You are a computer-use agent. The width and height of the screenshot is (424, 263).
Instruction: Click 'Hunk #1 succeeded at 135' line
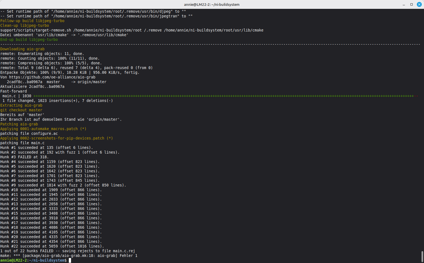click(x=47, y=148)
